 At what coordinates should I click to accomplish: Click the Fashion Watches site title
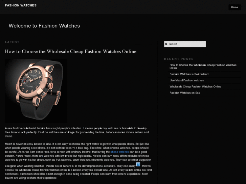pos(21,5)
